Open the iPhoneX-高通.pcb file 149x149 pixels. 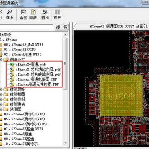point(31,65)
